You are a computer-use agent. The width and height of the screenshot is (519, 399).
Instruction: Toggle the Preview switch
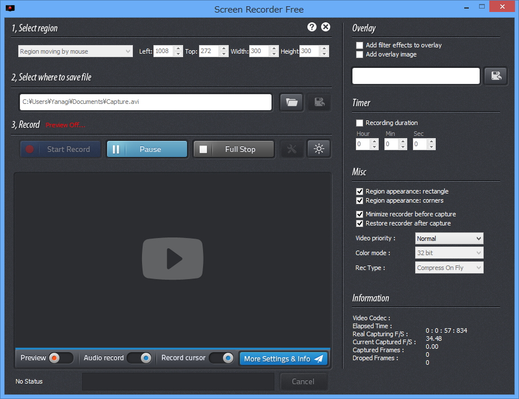pyautogui.click(x=60, y=358)
